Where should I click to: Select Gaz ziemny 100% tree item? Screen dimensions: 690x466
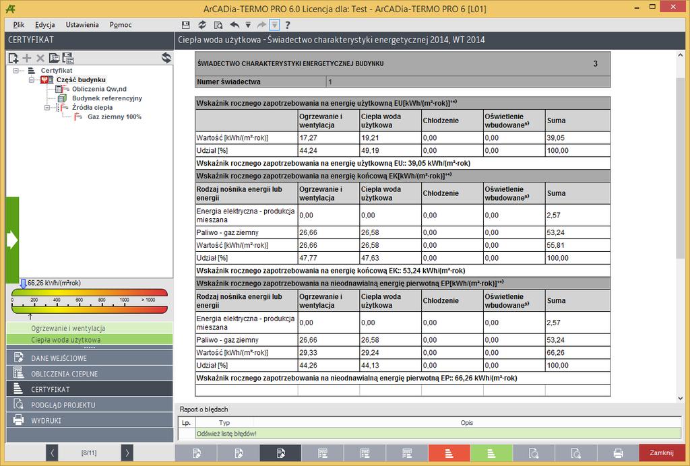pyautogui.click(x=115, y=116)
